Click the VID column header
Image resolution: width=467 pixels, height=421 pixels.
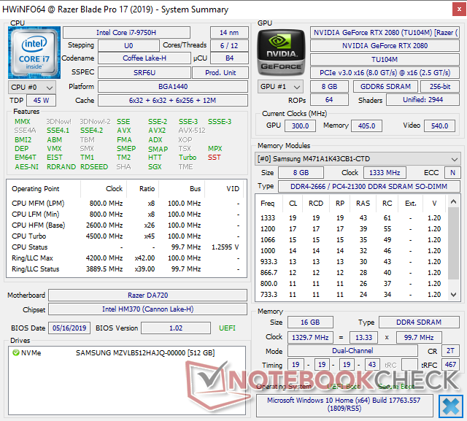[224, 189]
